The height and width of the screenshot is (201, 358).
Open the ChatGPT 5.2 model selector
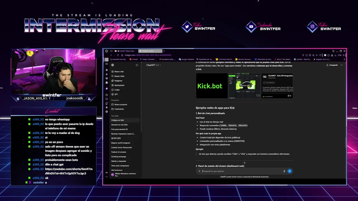154,65
